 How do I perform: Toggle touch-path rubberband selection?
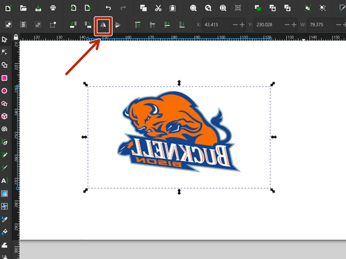[53, 24]
